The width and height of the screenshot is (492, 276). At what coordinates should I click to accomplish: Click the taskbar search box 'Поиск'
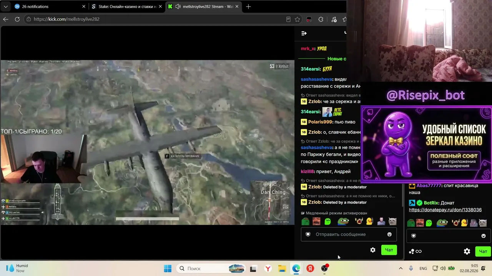(x=211, y=269)
